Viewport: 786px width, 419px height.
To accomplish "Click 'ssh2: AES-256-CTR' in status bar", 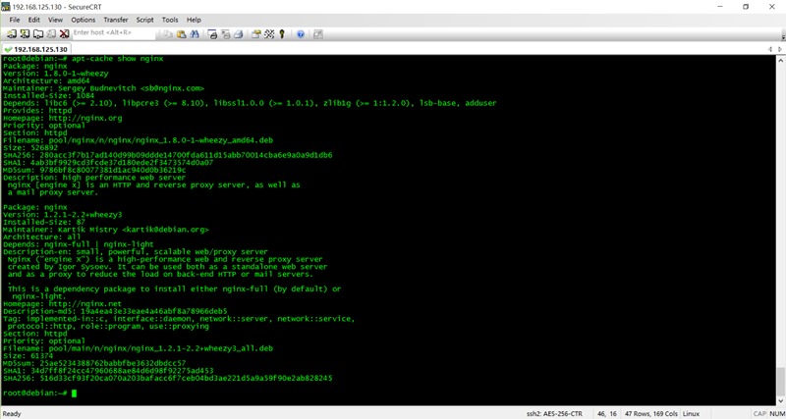I will click(554, 414).
